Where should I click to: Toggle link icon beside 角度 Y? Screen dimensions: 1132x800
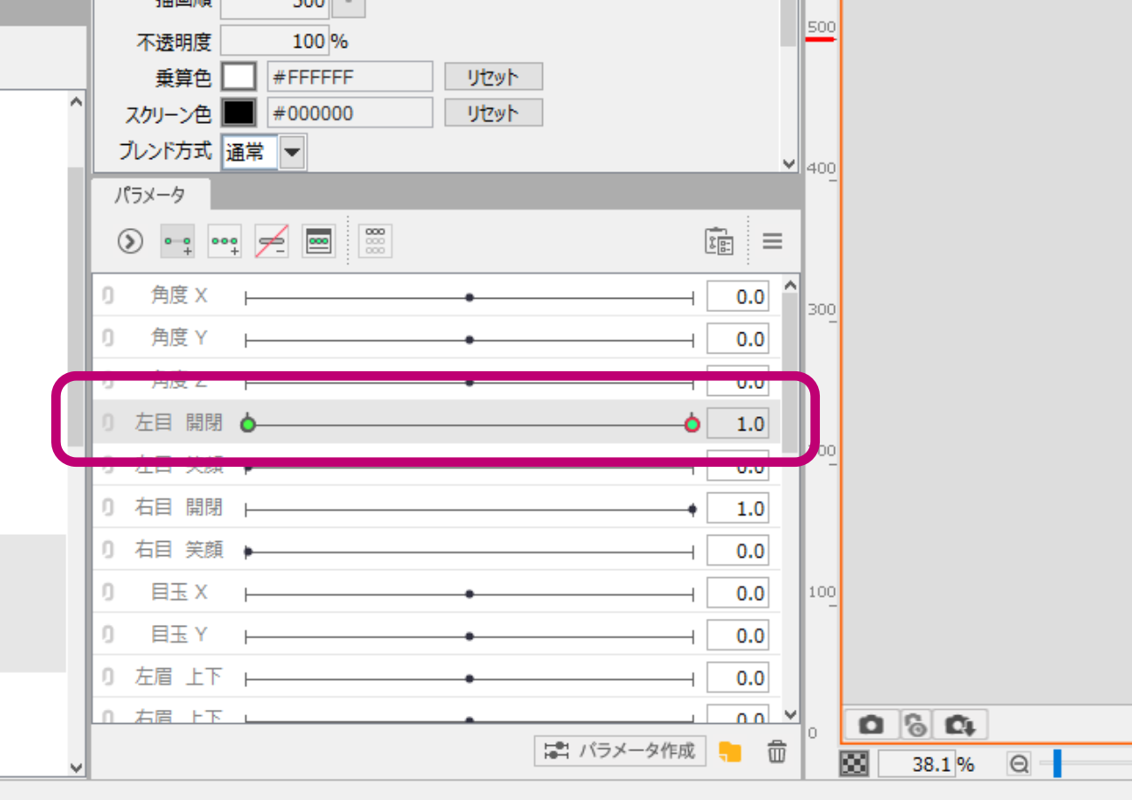click(x=108, y=339)
